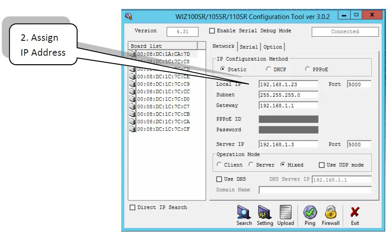Click the Search magnifier icon
Image resolution: width=392 pixels, height=237 pixels.
(x=244, y=212)
